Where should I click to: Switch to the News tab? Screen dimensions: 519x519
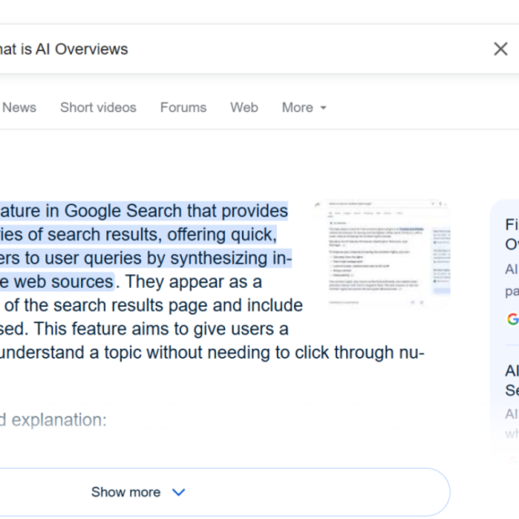[x=19, y=107]
